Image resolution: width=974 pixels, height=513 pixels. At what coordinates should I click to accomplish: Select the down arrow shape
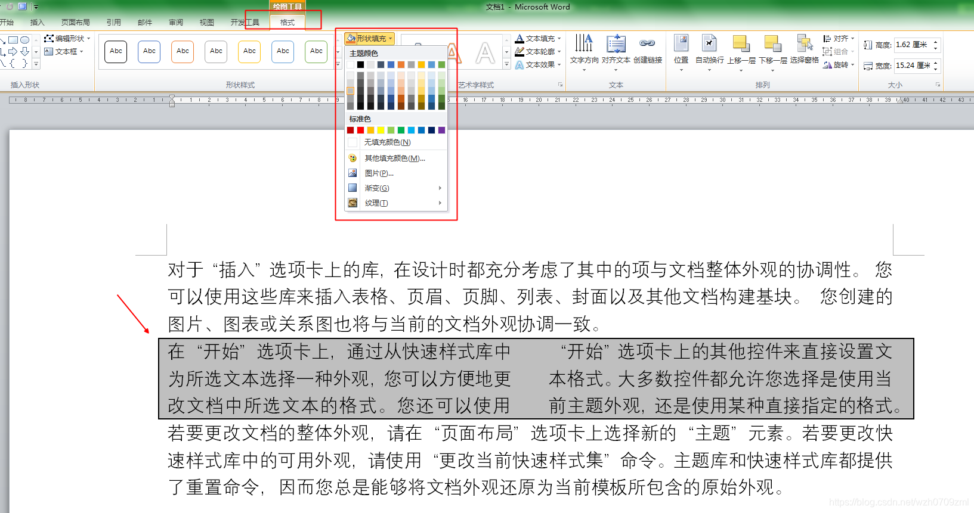[x=24, y=52]
